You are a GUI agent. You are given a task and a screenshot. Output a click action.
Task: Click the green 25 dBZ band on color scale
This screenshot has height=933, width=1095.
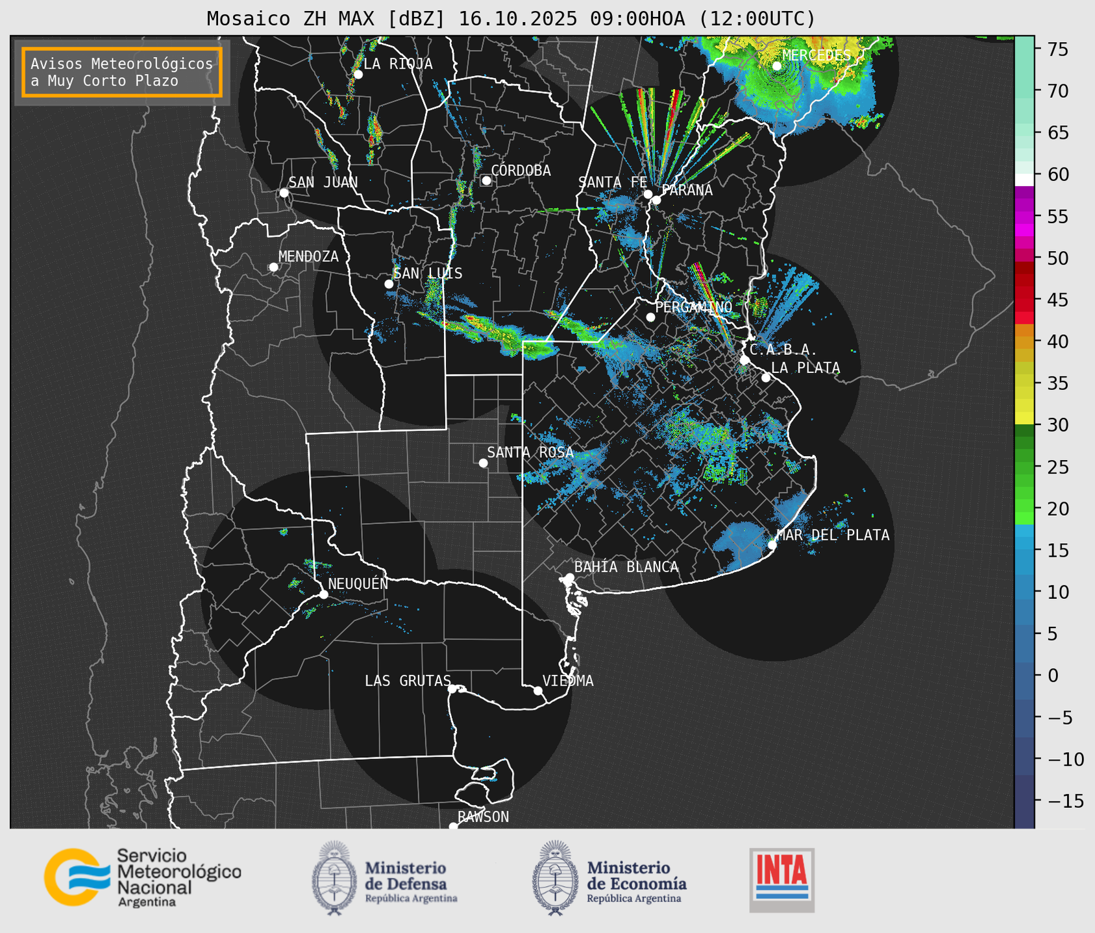tap(1024, 467)
